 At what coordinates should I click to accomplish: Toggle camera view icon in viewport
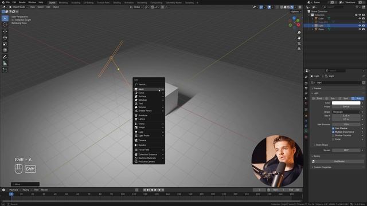[x=299, y=43]
